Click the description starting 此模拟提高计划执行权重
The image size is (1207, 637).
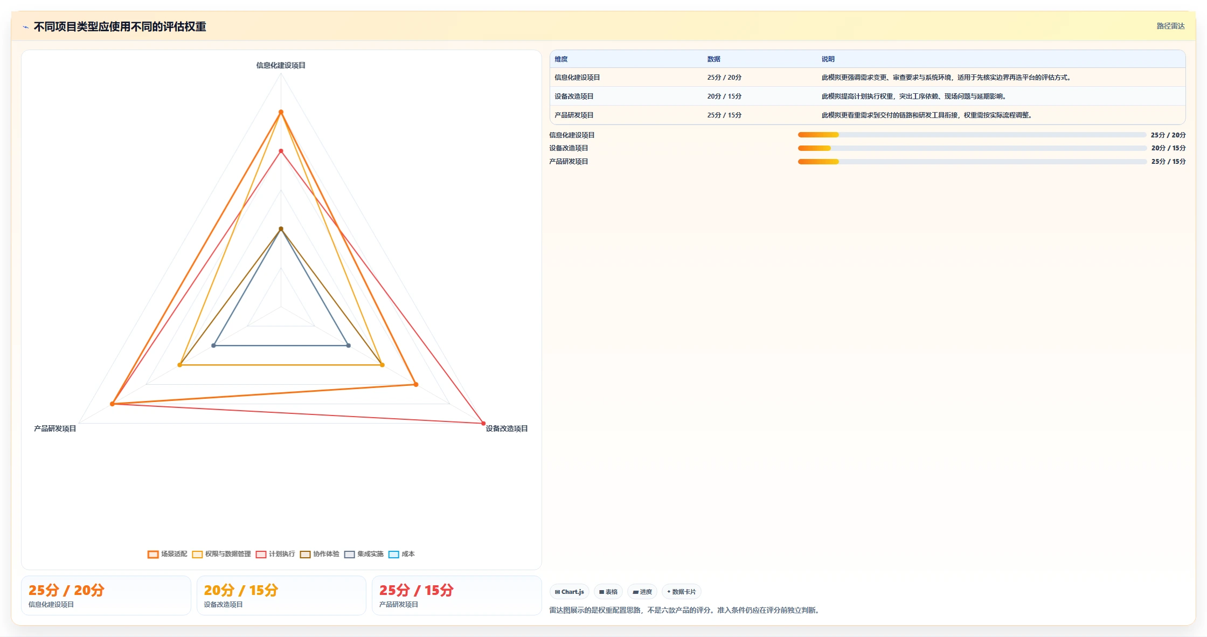point(915,96)
